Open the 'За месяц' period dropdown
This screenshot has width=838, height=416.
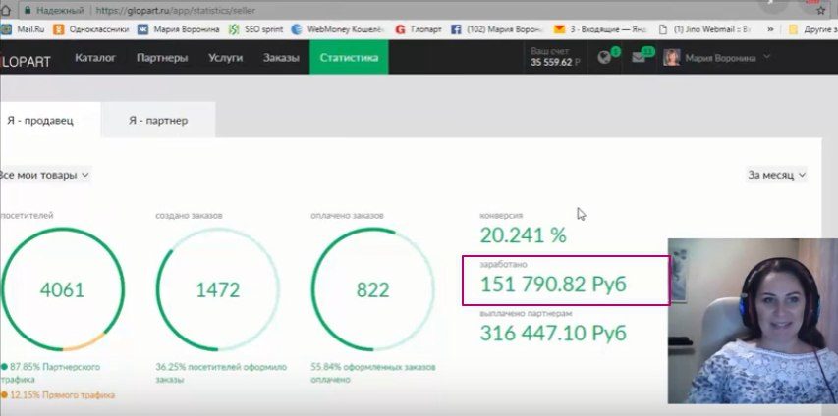click(x=776, y=175)
